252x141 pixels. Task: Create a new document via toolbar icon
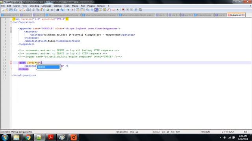coord(3,10)
